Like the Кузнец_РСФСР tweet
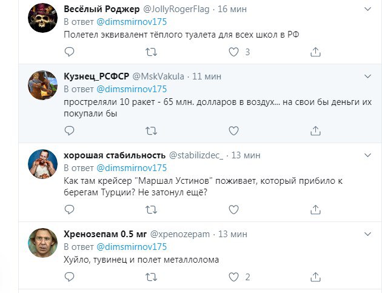The image size is (382, 293). coord(233,130)
